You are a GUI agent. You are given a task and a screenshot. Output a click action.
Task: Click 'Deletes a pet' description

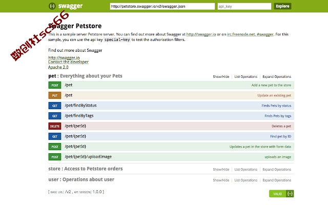click(281, 126)
